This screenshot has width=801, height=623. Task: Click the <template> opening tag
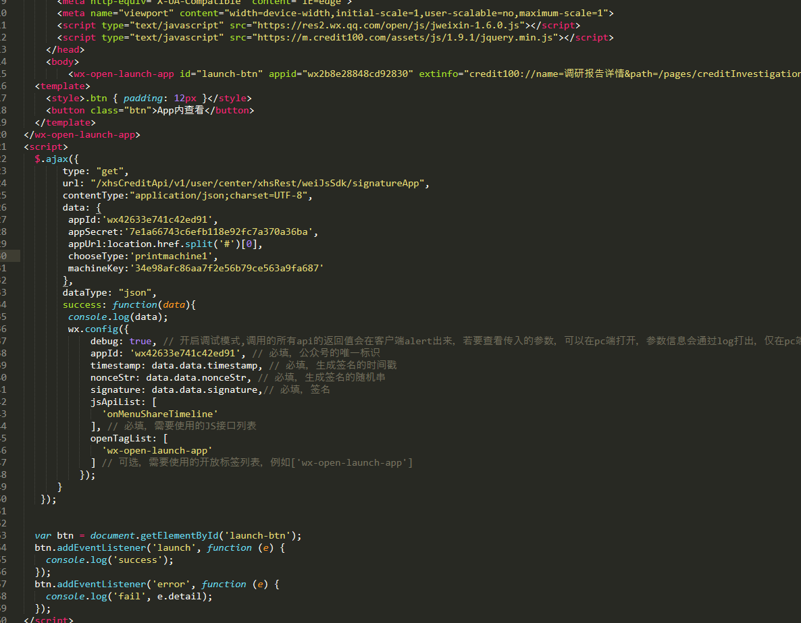(x=62, y=86)
